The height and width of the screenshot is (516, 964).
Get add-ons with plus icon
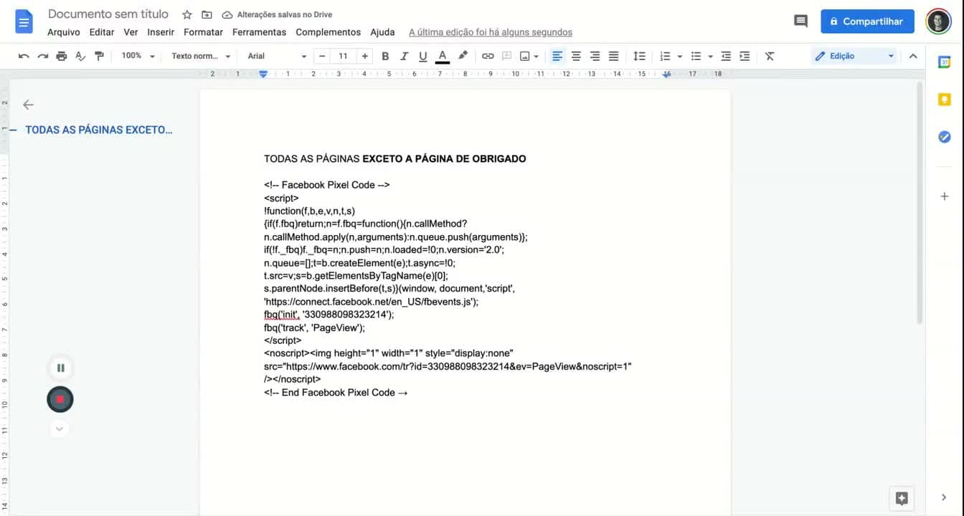(944, 196)
